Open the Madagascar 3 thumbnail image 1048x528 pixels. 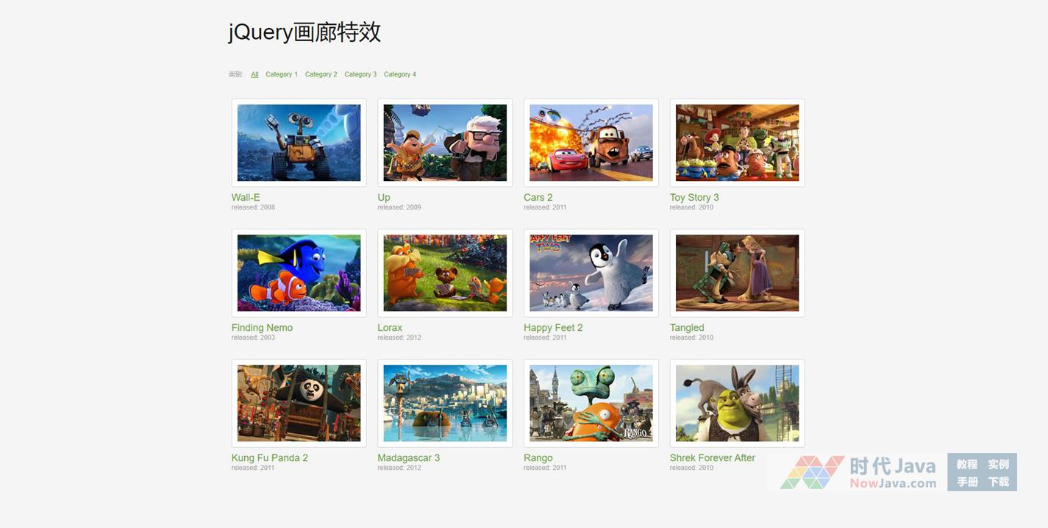click(445, 403)
